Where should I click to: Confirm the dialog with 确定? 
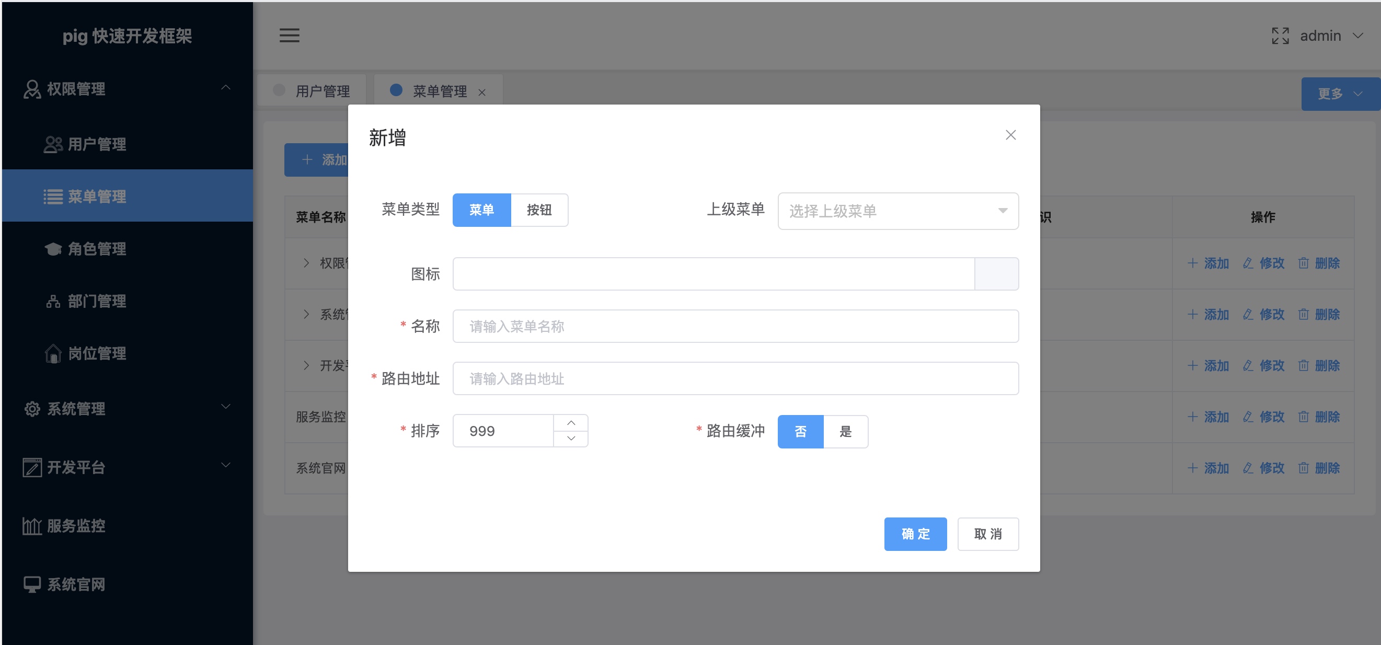[x=915, y=534]
